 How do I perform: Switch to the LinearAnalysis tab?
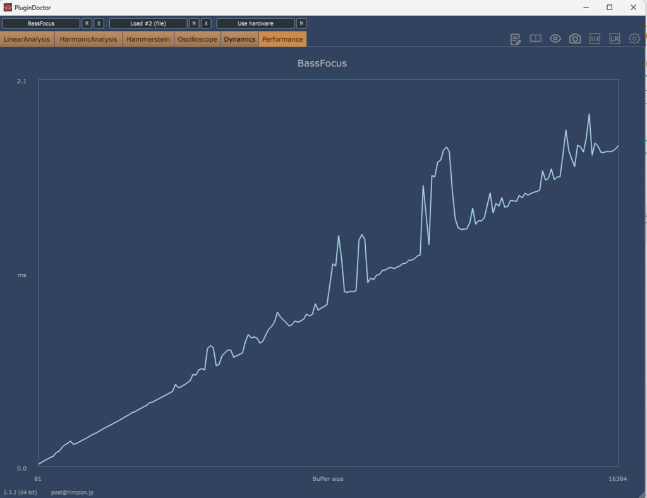27,39
